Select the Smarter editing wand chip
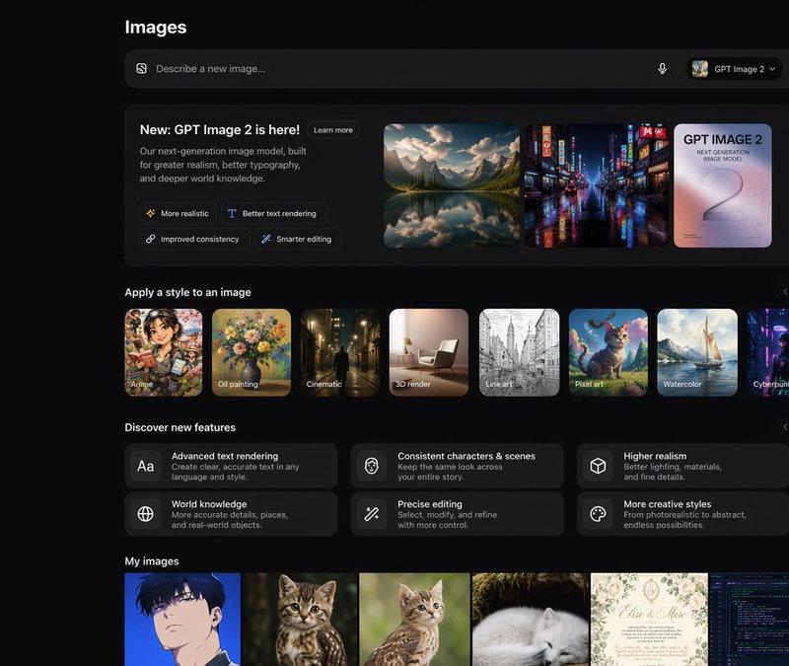 click(298, 239)
